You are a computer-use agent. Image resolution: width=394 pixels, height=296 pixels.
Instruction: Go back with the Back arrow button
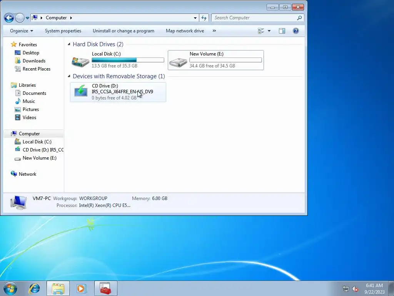click(x=9, y=18)
